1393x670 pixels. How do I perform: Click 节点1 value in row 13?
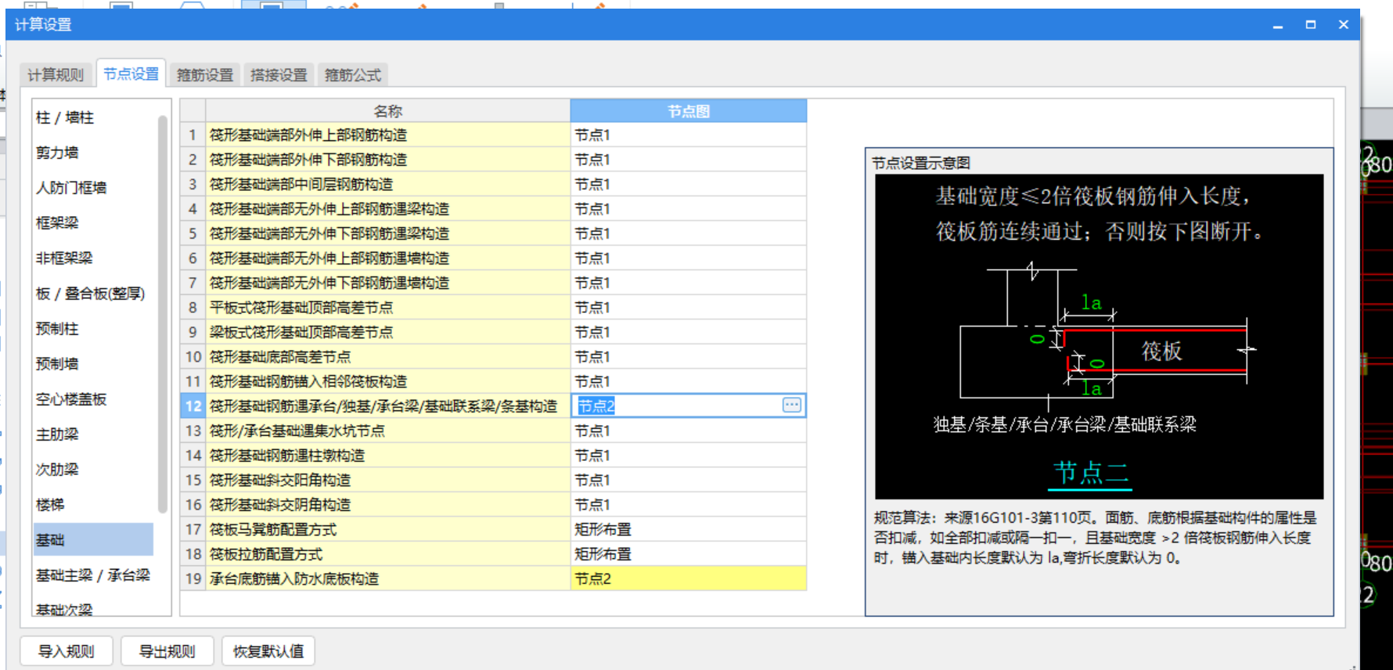click(x=689, y=430)
